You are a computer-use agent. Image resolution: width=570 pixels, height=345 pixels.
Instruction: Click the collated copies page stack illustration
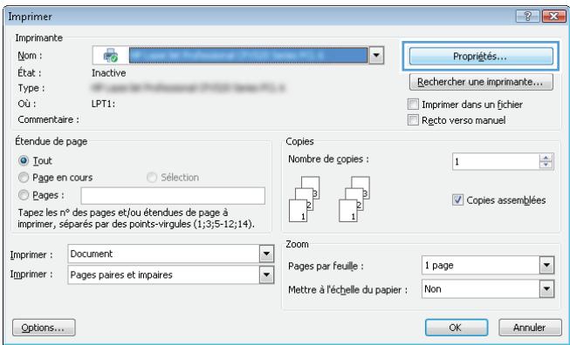click(x=305, y=199)
